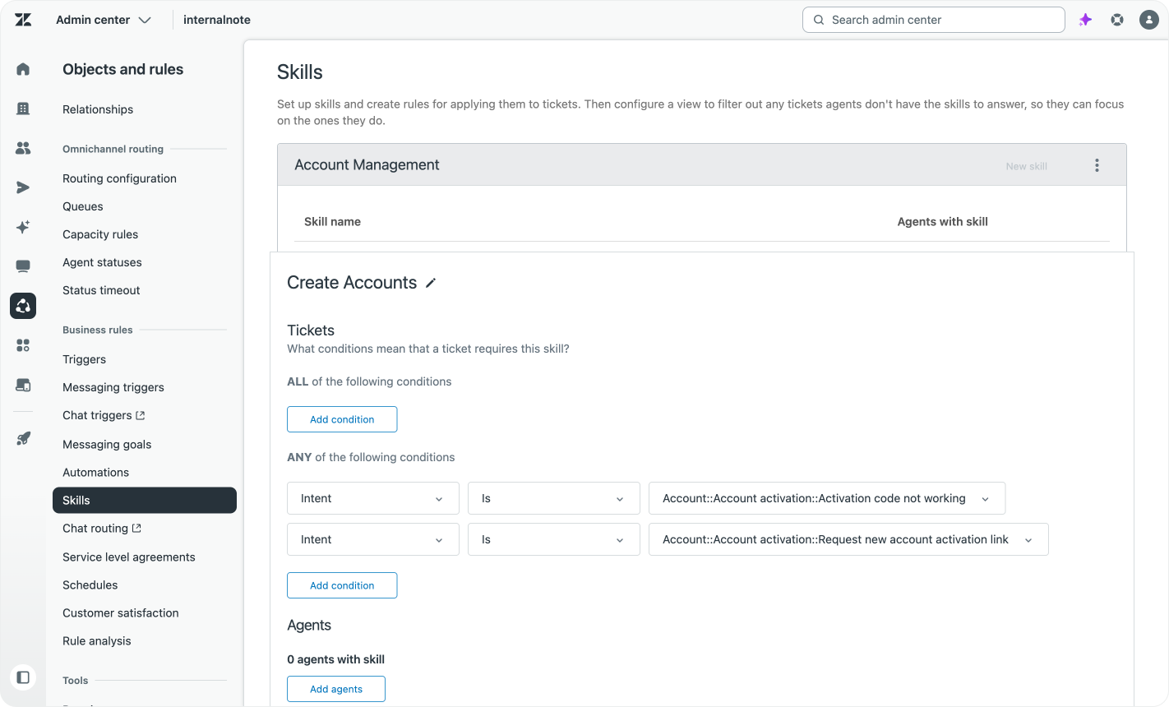
Task: Collapse the sidebar with the panel icon
Action: point(23,677)
